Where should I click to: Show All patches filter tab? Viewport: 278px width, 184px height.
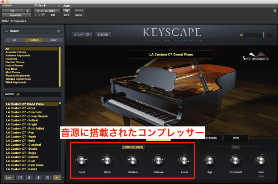click(x=14, y=40)
